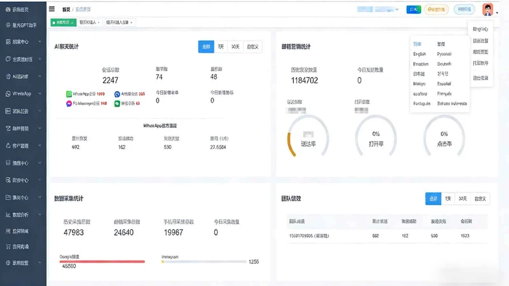Click 首页 in the breadcrumb
This screenshot has width=509, height=286.
[x=66, y=10]
